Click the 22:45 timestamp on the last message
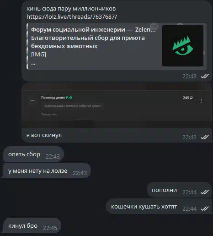The image size is (213, 236). (x=50, y=228)
